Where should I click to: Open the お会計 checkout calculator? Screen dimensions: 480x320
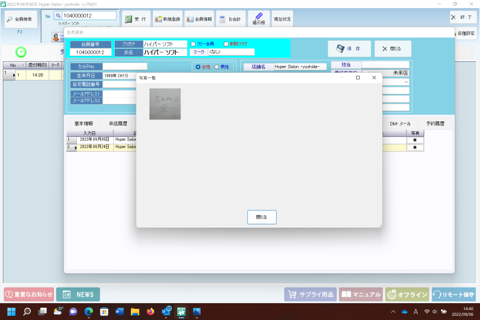[230, 19]
